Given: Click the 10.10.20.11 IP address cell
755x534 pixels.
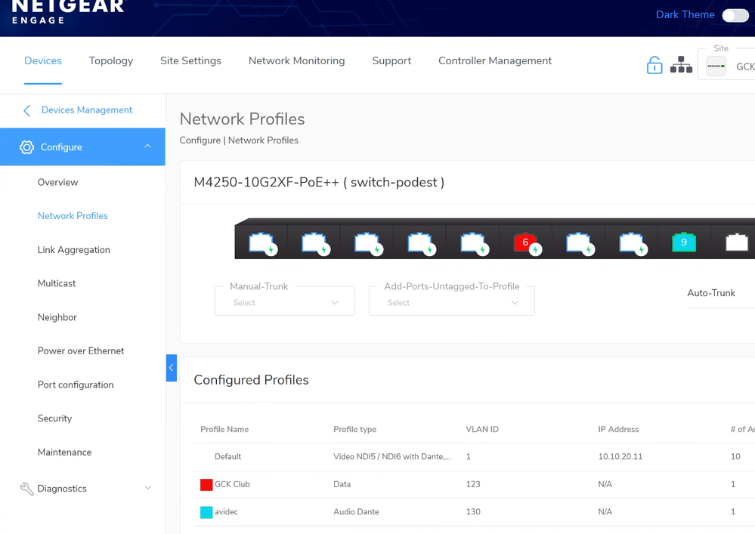Looking at the screenshot, I should tap(620, 456).
